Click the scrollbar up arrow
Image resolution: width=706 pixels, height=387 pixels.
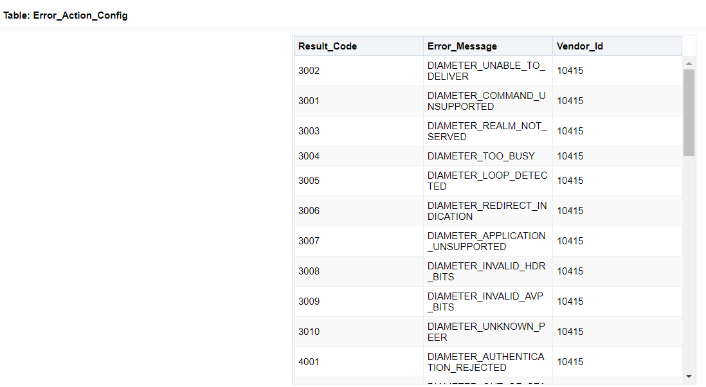coord(689,62)
